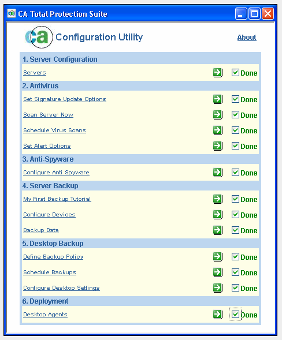Screen dimensions: 282x340
Task: Open the Configure Desktop Settings link
Action: (61, 288)
